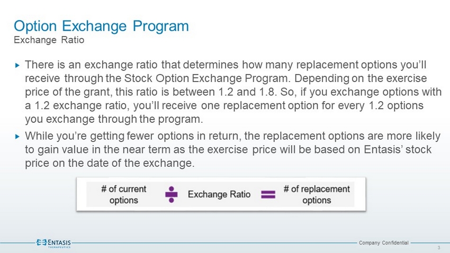The width and height of the screenshot is (450, 253).
Task: Click paragraph starting 'While you're getting fewer'
Action: coord(232,149)
